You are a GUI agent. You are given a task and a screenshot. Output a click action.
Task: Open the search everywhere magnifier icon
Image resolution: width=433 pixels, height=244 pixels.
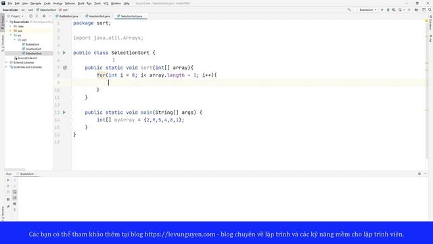(430, 9)
